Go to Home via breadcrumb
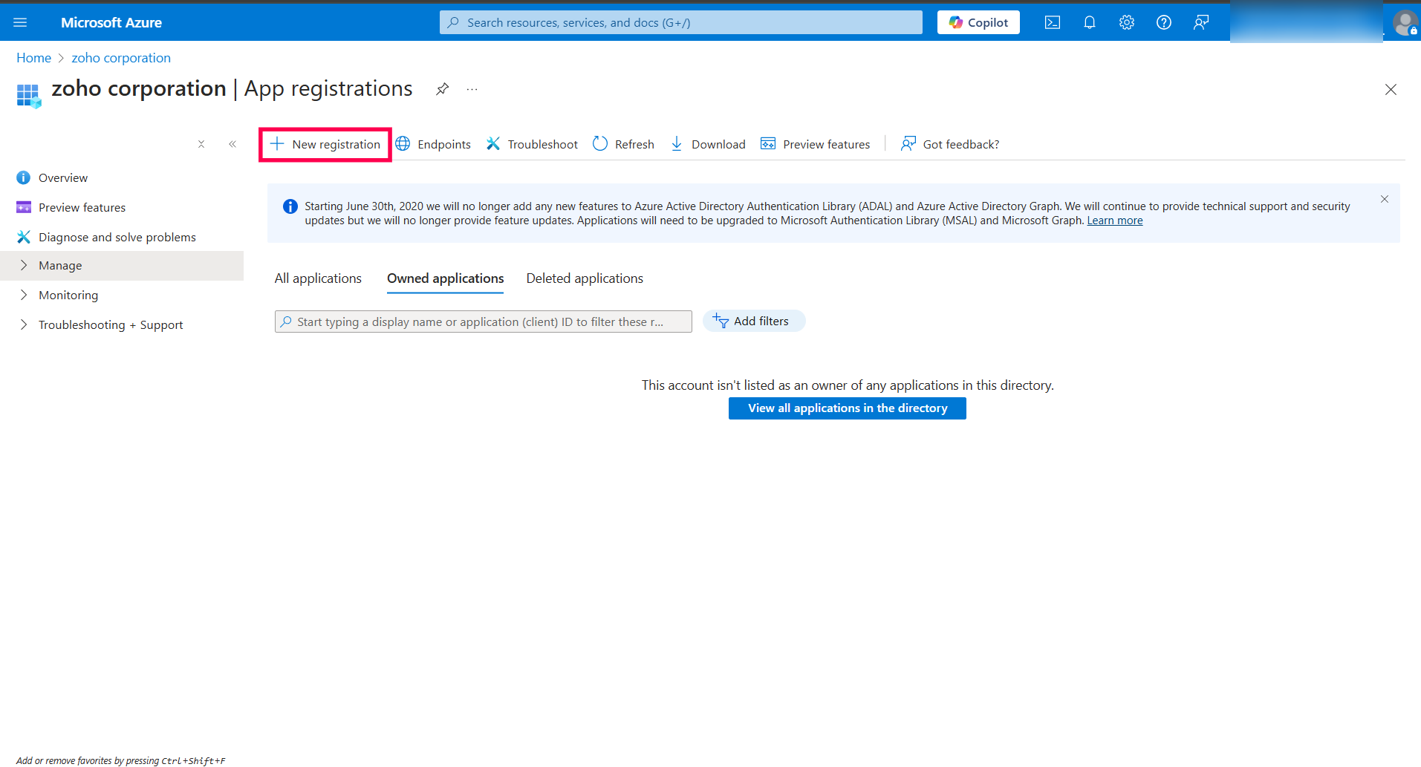This screenshot has height=767, width=1421. pos(34,58)
